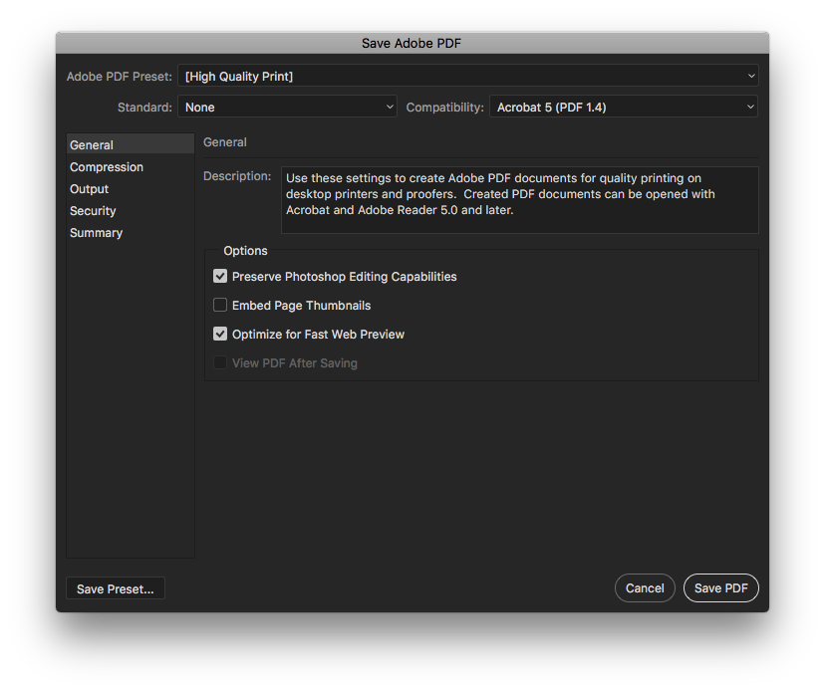View the Summary section
The height and width of the screenshot is (692, 825).
[131, 232]
